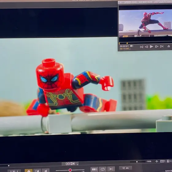Click the gray button right of yellow button

[37, 170]
